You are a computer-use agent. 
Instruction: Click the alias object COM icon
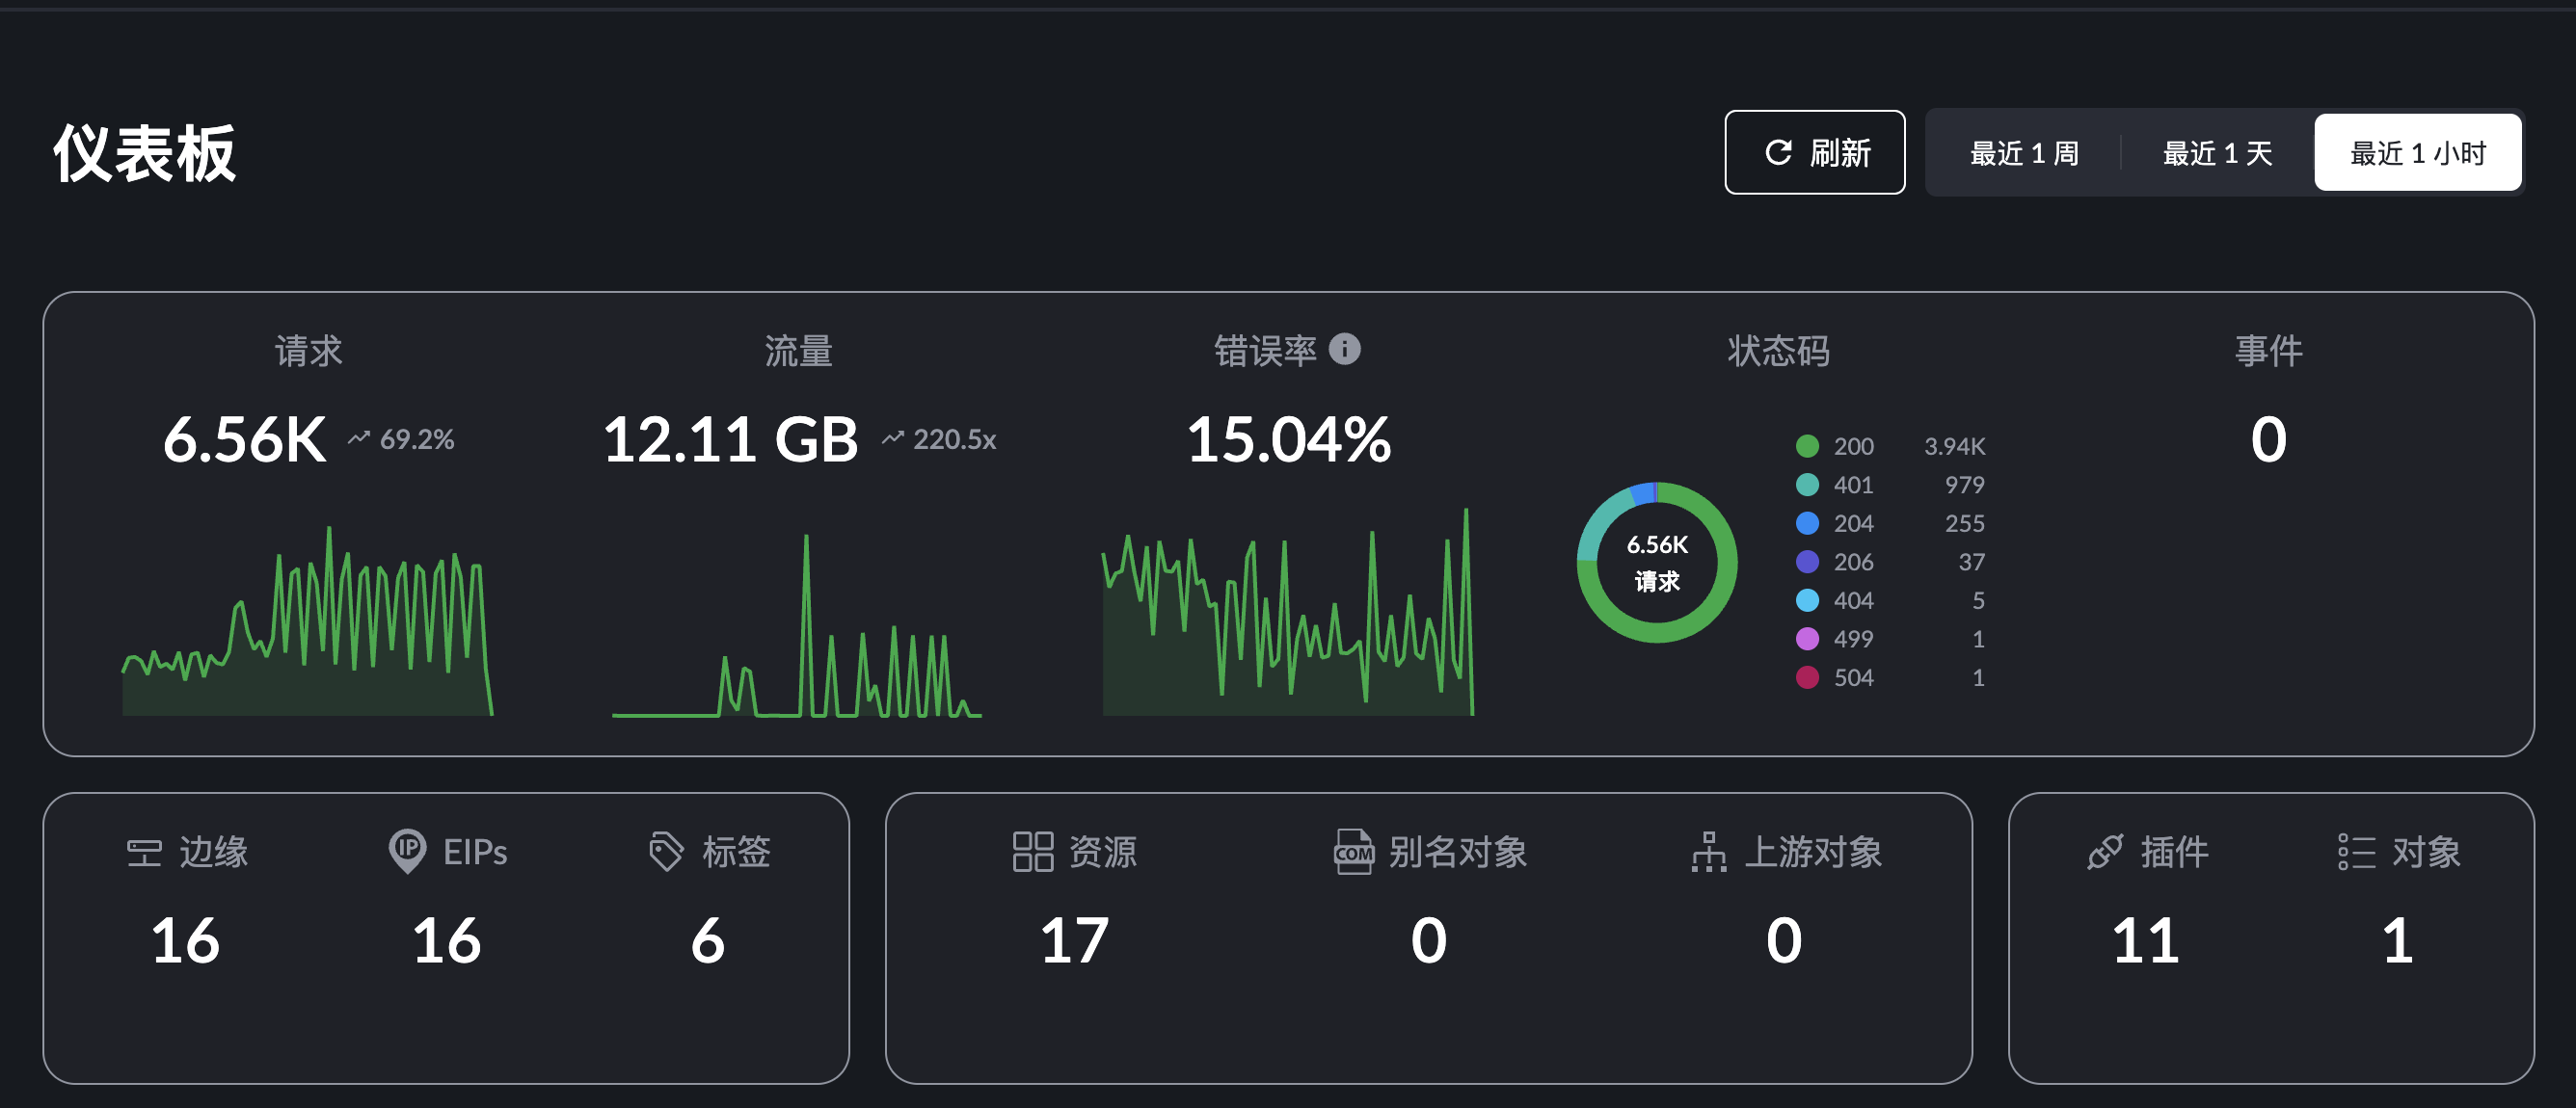click(x=1353, y=853)
